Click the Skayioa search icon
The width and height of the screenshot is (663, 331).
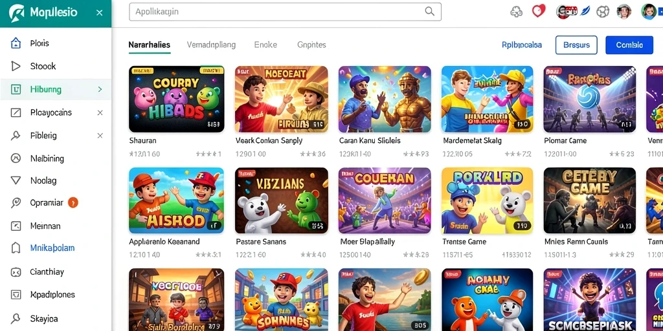(16, 318)
